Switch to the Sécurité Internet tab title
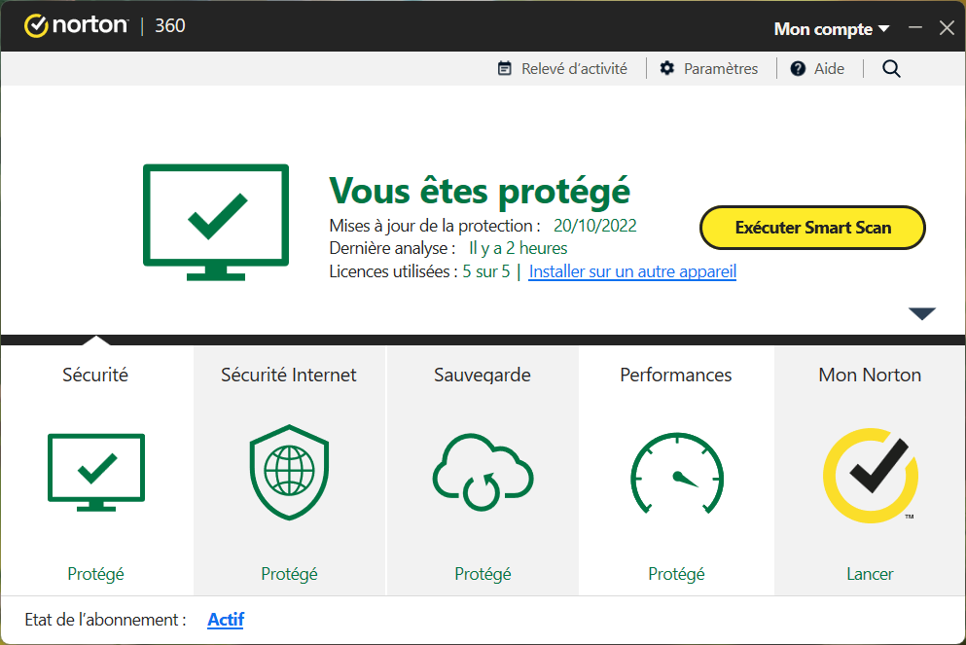 tap(289, 375)
